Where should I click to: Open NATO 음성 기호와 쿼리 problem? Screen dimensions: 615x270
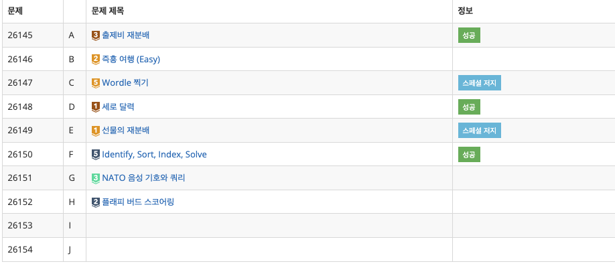pyautogui.click(x=143, y=178)
